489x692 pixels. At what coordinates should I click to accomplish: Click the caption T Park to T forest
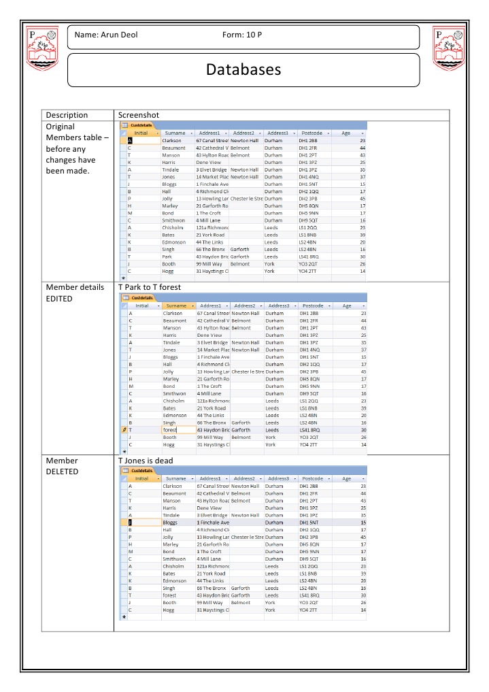pyautogui.click(x=150, y=287)
